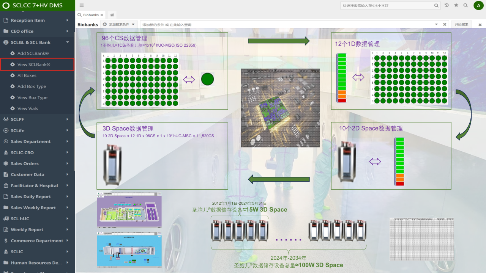Close the Biobanks tab
This screenshot has height=273, width=486.
pyautogui.click(x=102, y=15)
